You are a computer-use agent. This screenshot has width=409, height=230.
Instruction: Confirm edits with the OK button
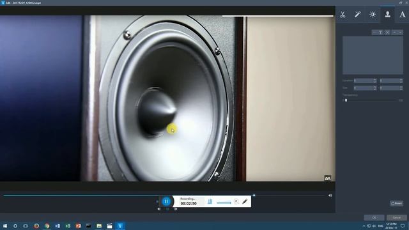pyautogui.click(x=374, y=217)
